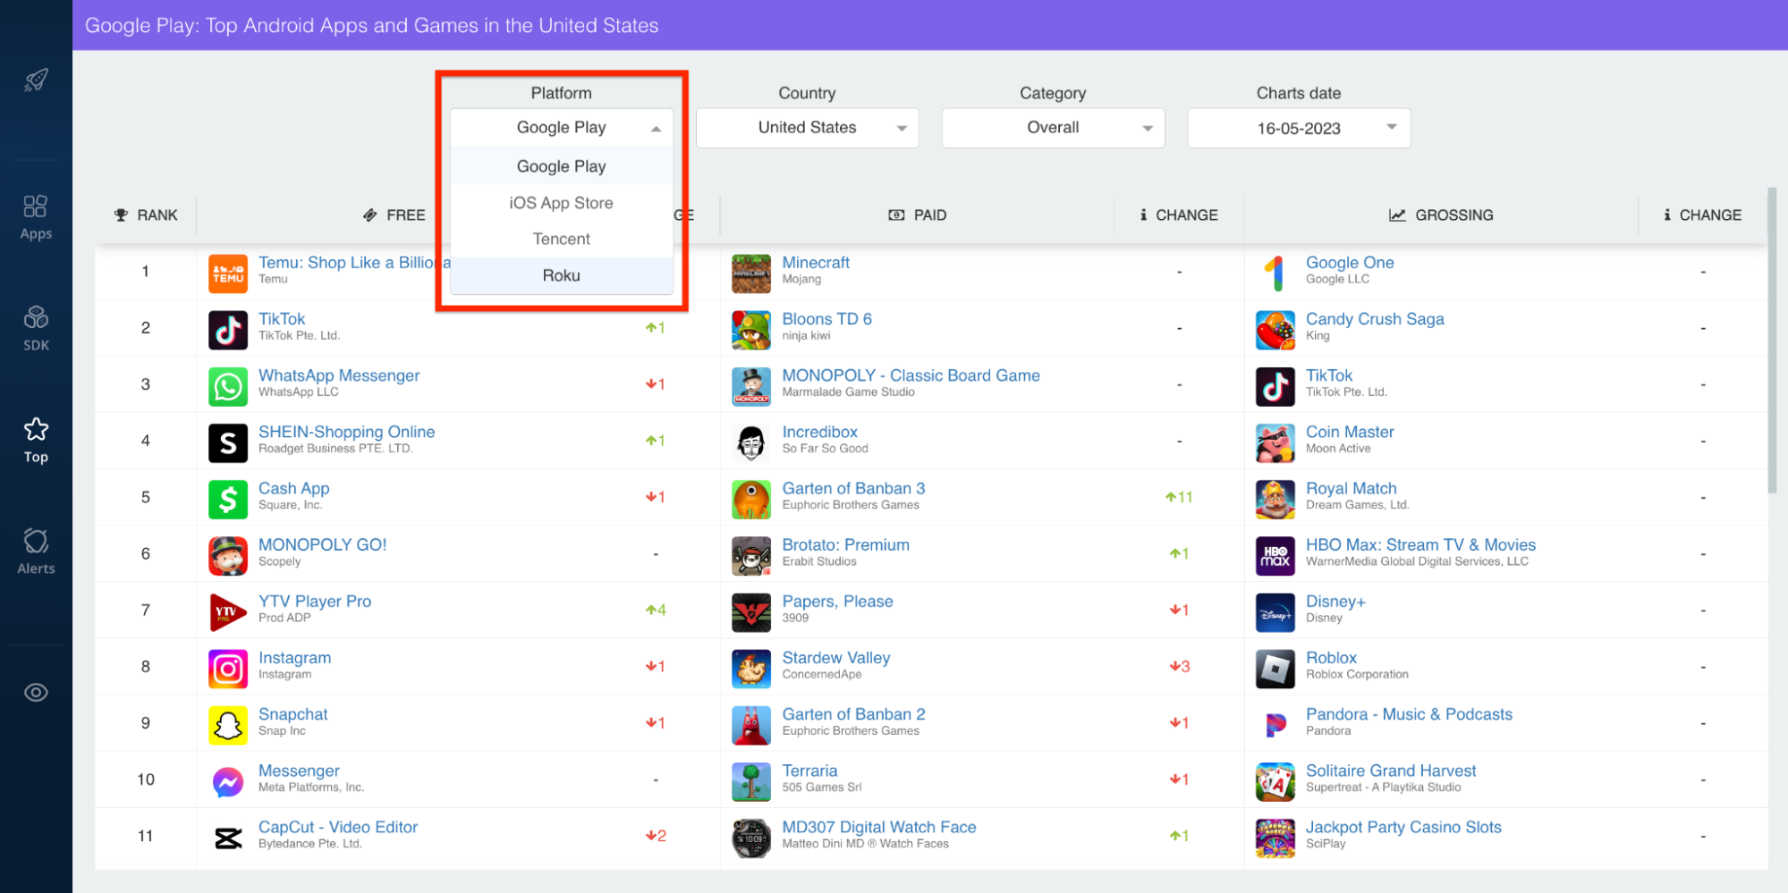Select Google Play from the platform list
The width and height of the screenshot is (1788, 893).
click(x=562, y=166)
